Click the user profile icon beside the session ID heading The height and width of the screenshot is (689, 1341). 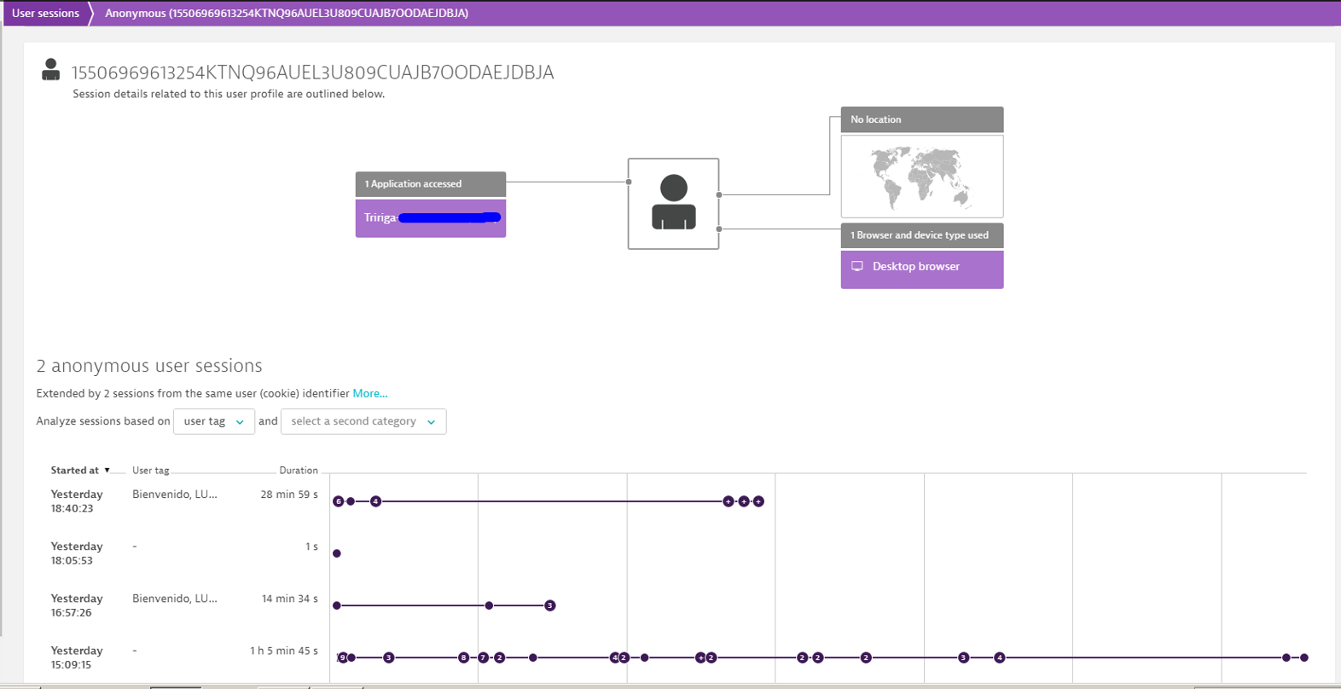point(51,70)
